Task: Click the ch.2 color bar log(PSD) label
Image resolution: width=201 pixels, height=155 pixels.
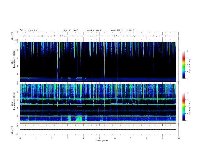Action: pos(190,108)
